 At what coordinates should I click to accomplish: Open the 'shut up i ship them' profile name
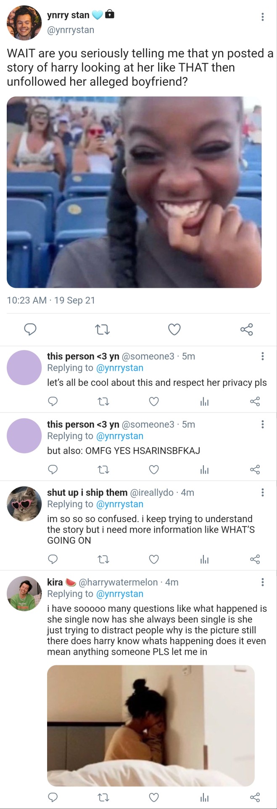(87, 493)
